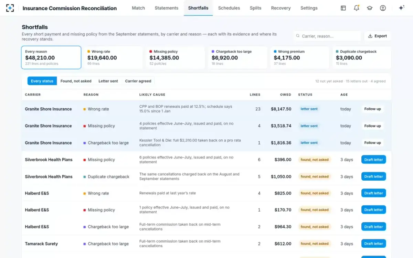Click the app logo icon

pyautogui.click(x=10, y=8)
